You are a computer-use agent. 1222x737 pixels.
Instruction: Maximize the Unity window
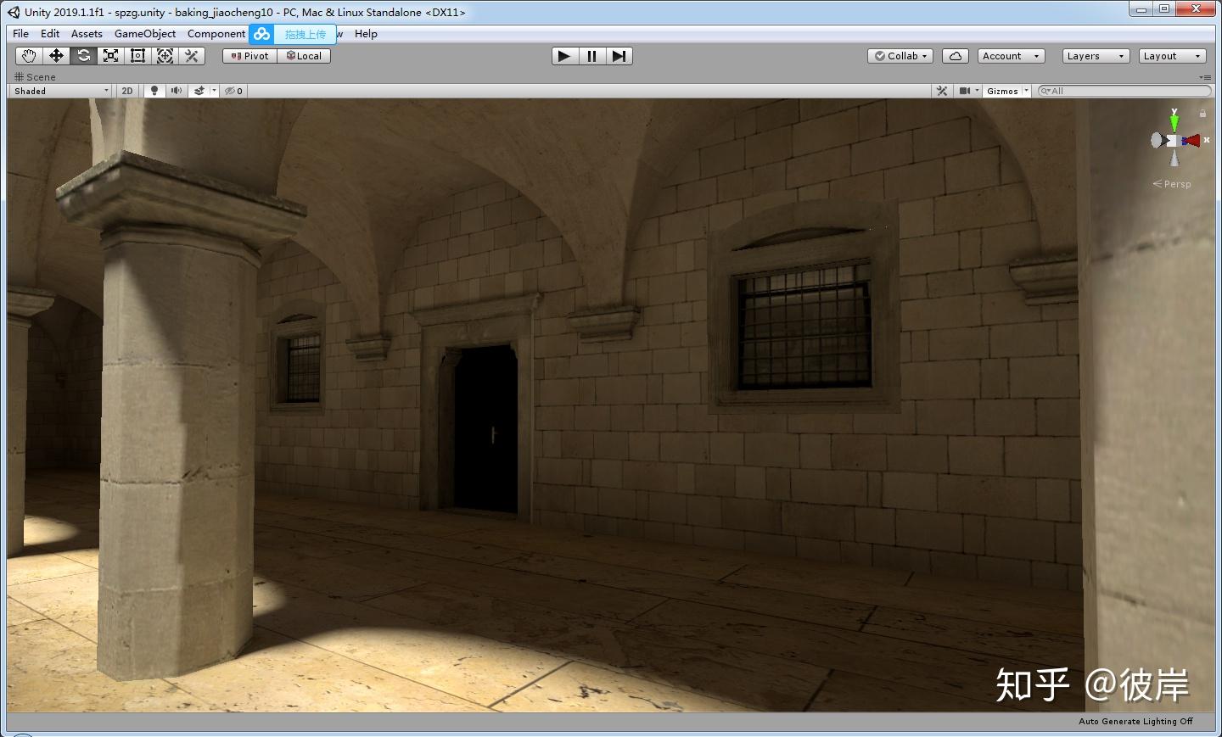point(1164,9)
